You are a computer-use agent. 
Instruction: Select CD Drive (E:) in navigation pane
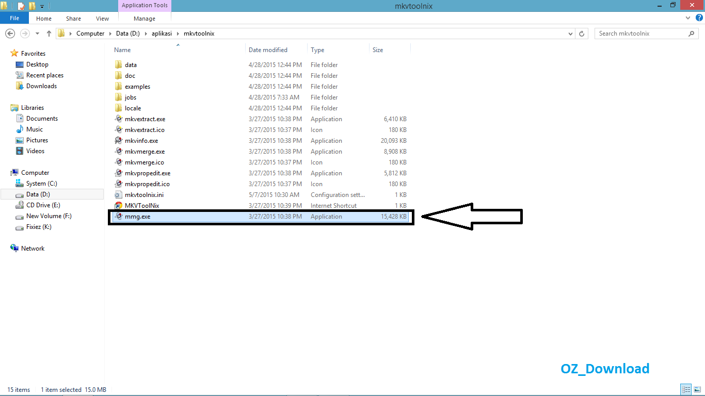[43, 205]
